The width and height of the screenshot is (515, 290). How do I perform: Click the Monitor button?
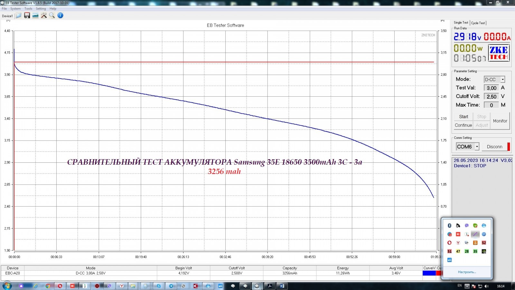[x=500, y=121]
